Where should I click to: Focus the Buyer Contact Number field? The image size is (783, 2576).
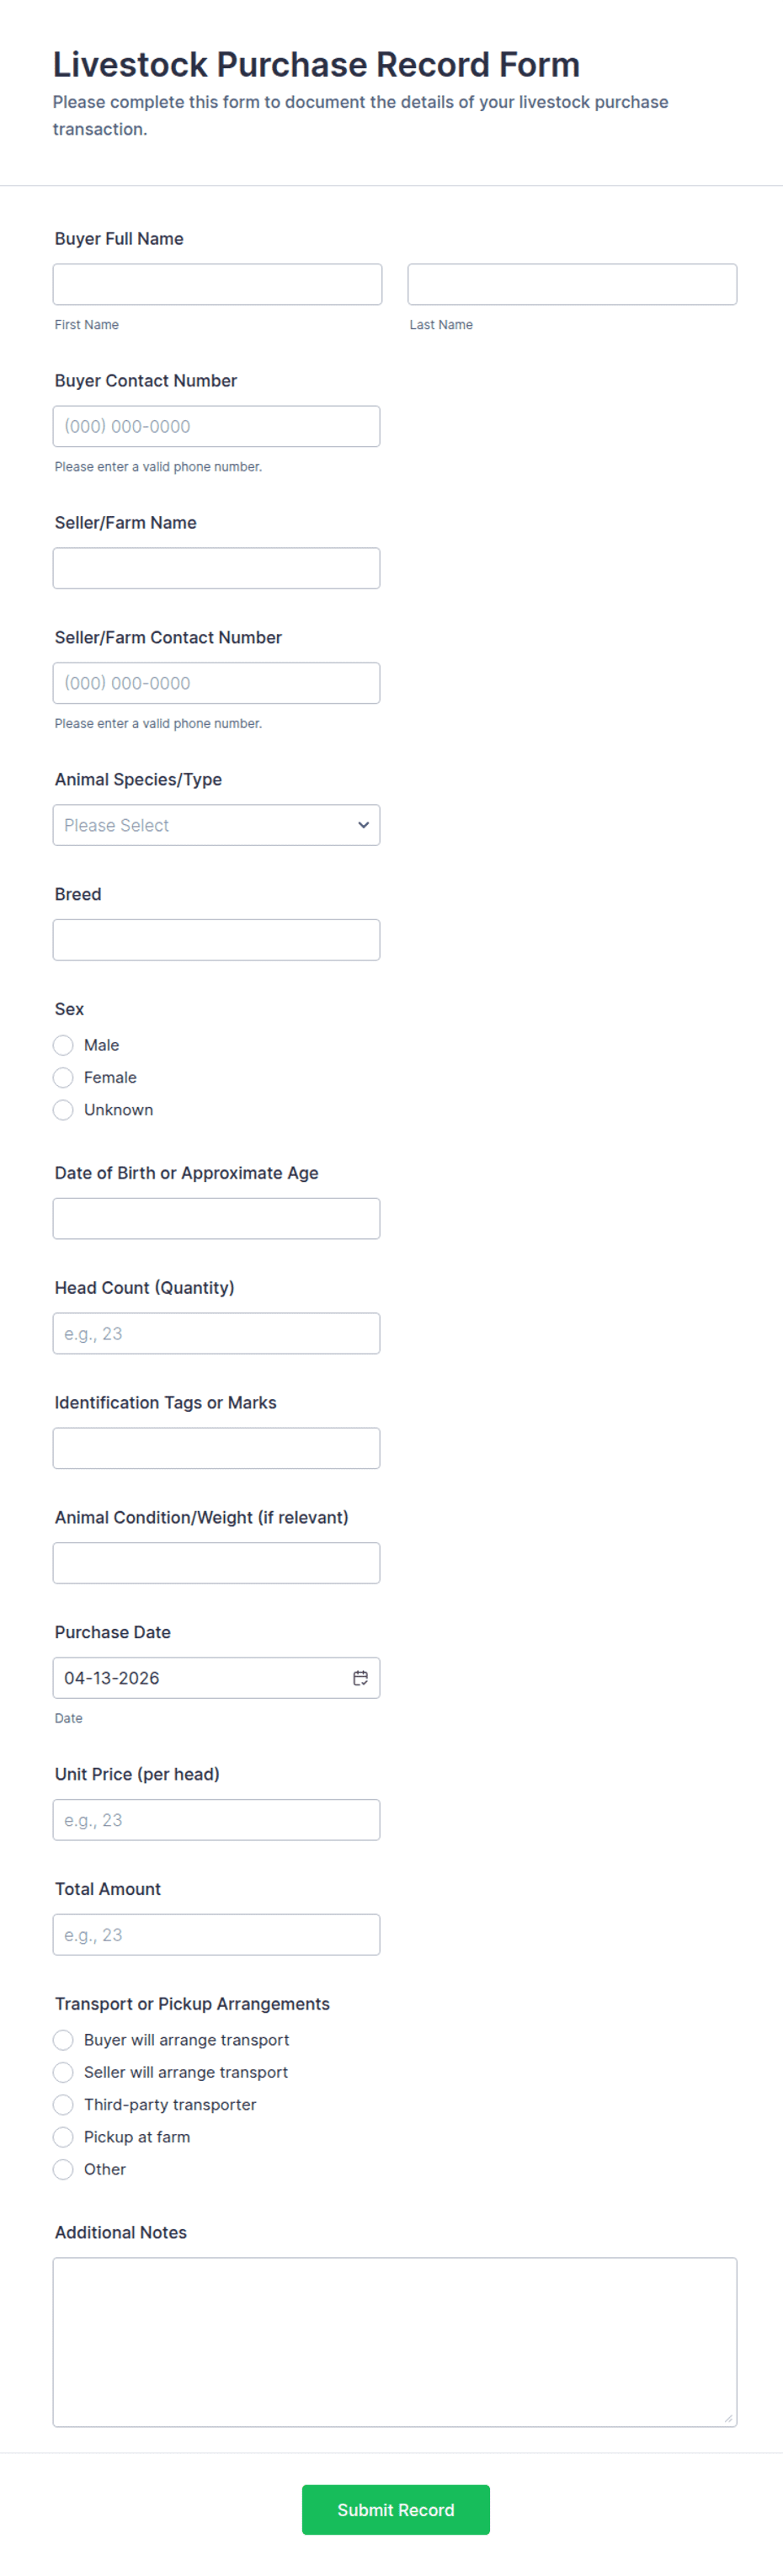tap(216, 426)
